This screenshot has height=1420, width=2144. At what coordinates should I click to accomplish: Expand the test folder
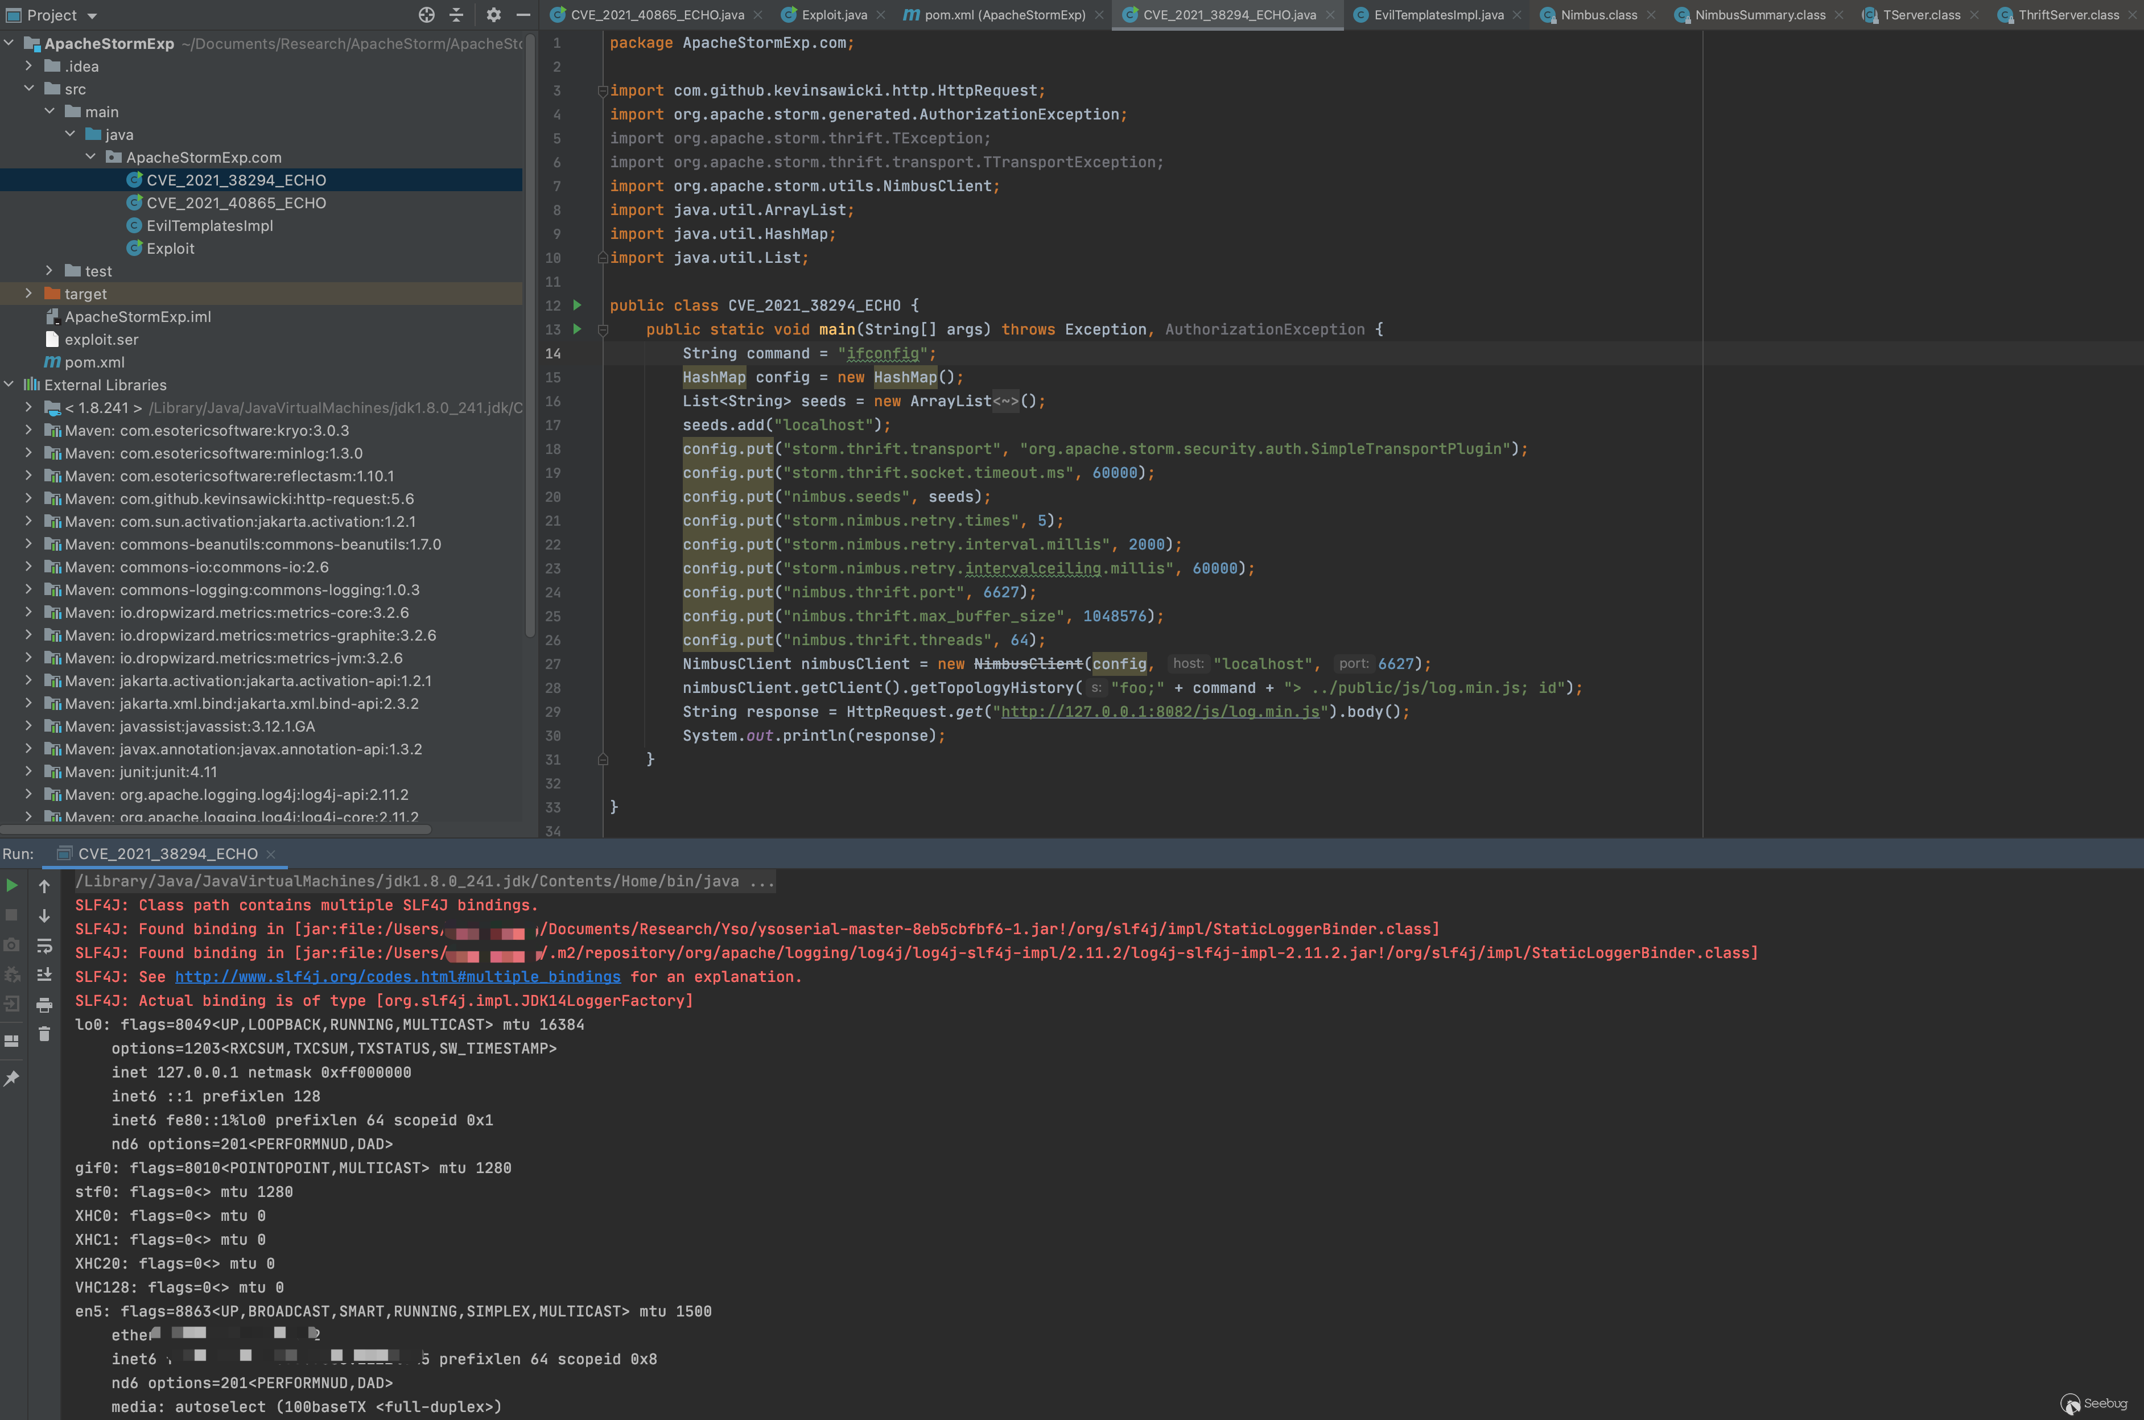coord(49,271)
